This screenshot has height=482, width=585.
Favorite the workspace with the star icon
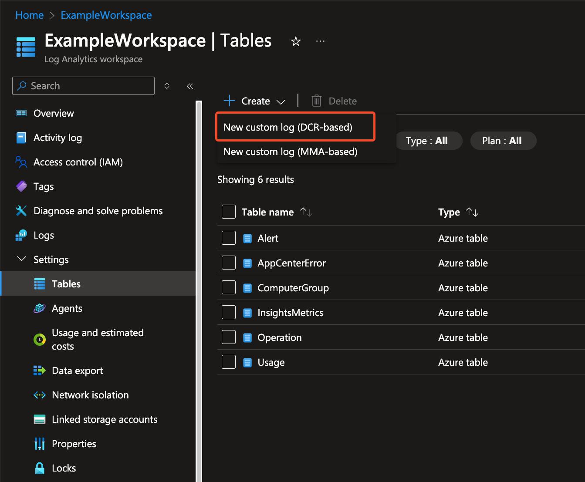tap(296, 41)
